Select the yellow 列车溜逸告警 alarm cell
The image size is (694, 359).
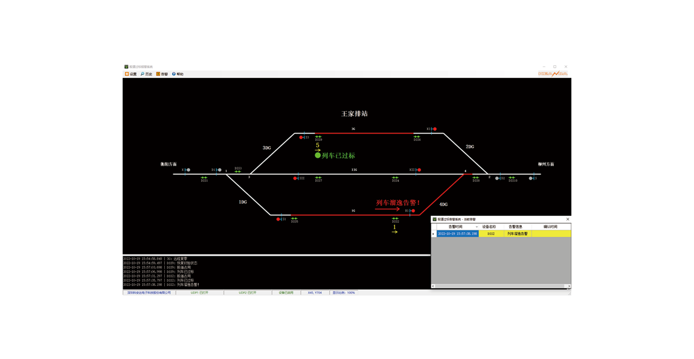point(517,233)
